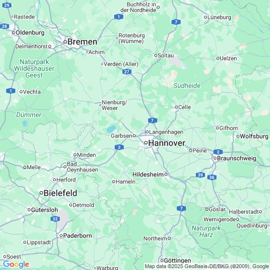
Task: Select the Bielefeld city label
Action: tap(60, 193)
